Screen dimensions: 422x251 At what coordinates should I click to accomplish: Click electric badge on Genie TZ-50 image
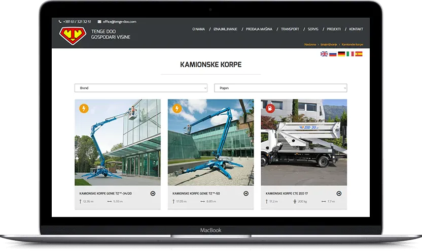[x=177, y=108]
